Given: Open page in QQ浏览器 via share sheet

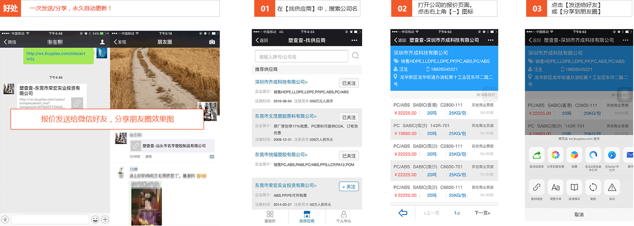Looking at the screenshot, I should pos(593,155).
